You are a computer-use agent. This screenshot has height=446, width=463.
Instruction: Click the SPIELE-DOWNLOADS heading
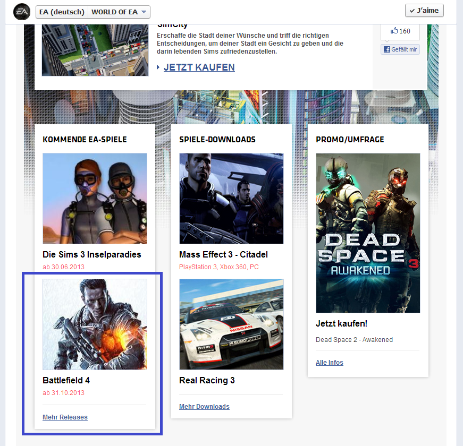(x=217, y=140)
